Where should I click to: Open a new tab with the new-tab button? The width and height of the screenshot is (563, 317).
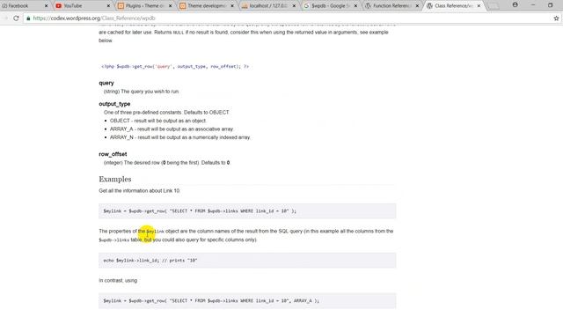494,6
